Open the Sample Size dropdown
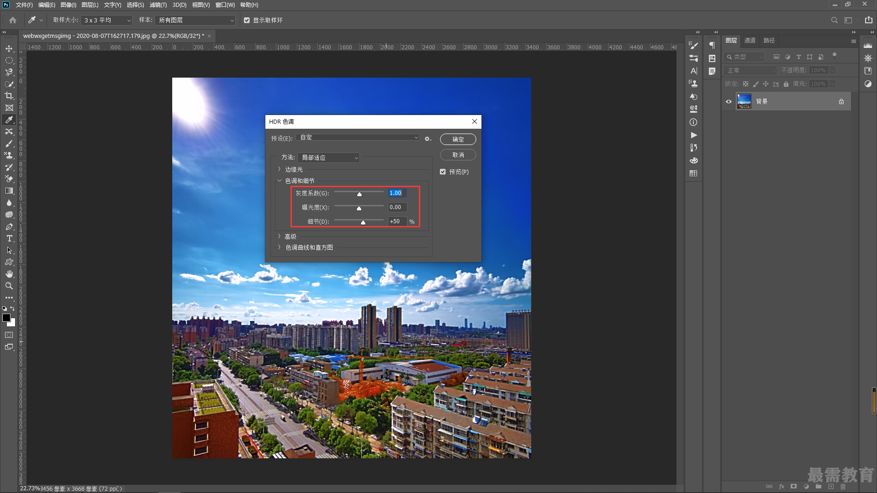 pyautogui.click(x=106, y=20)
